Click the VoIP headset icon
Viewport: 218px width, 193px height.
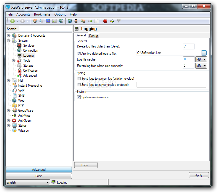click(x=14, y=91)
